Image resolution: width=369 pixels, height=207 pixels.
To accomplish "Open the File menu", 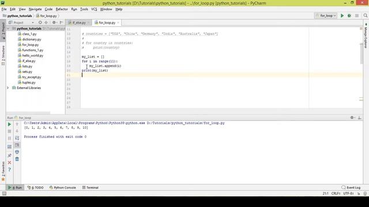I will [x=4, y=9].
